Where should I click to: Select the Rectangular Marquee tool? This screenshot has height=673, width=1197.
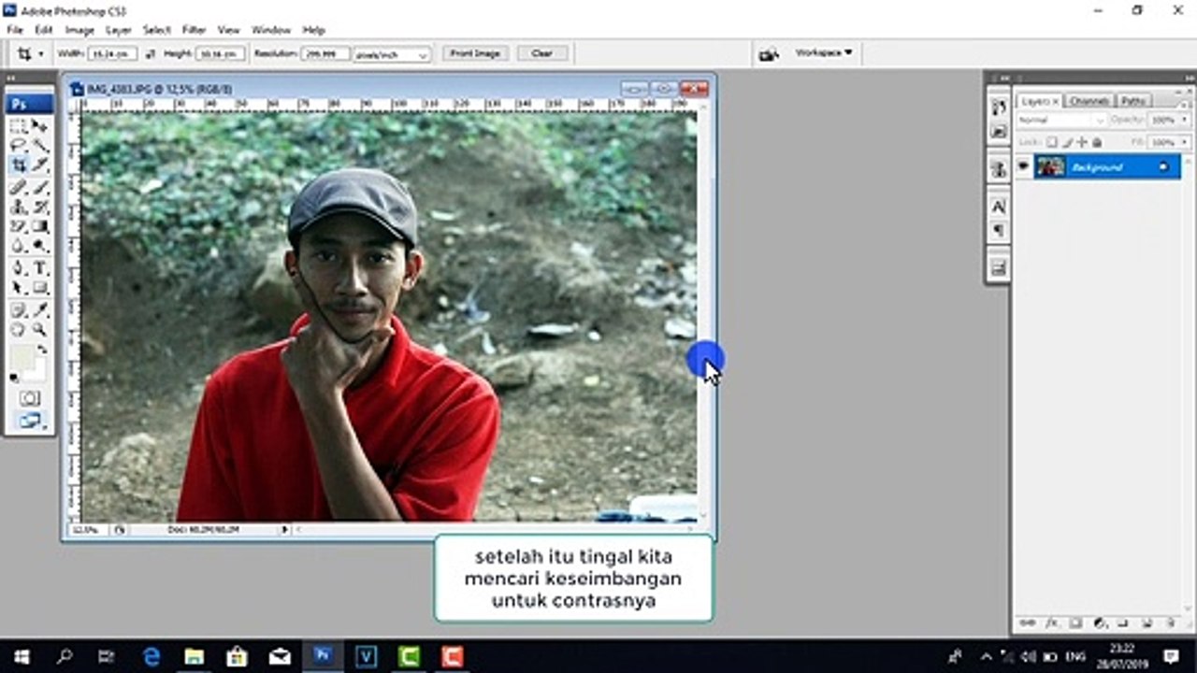[x=18, y=125]
